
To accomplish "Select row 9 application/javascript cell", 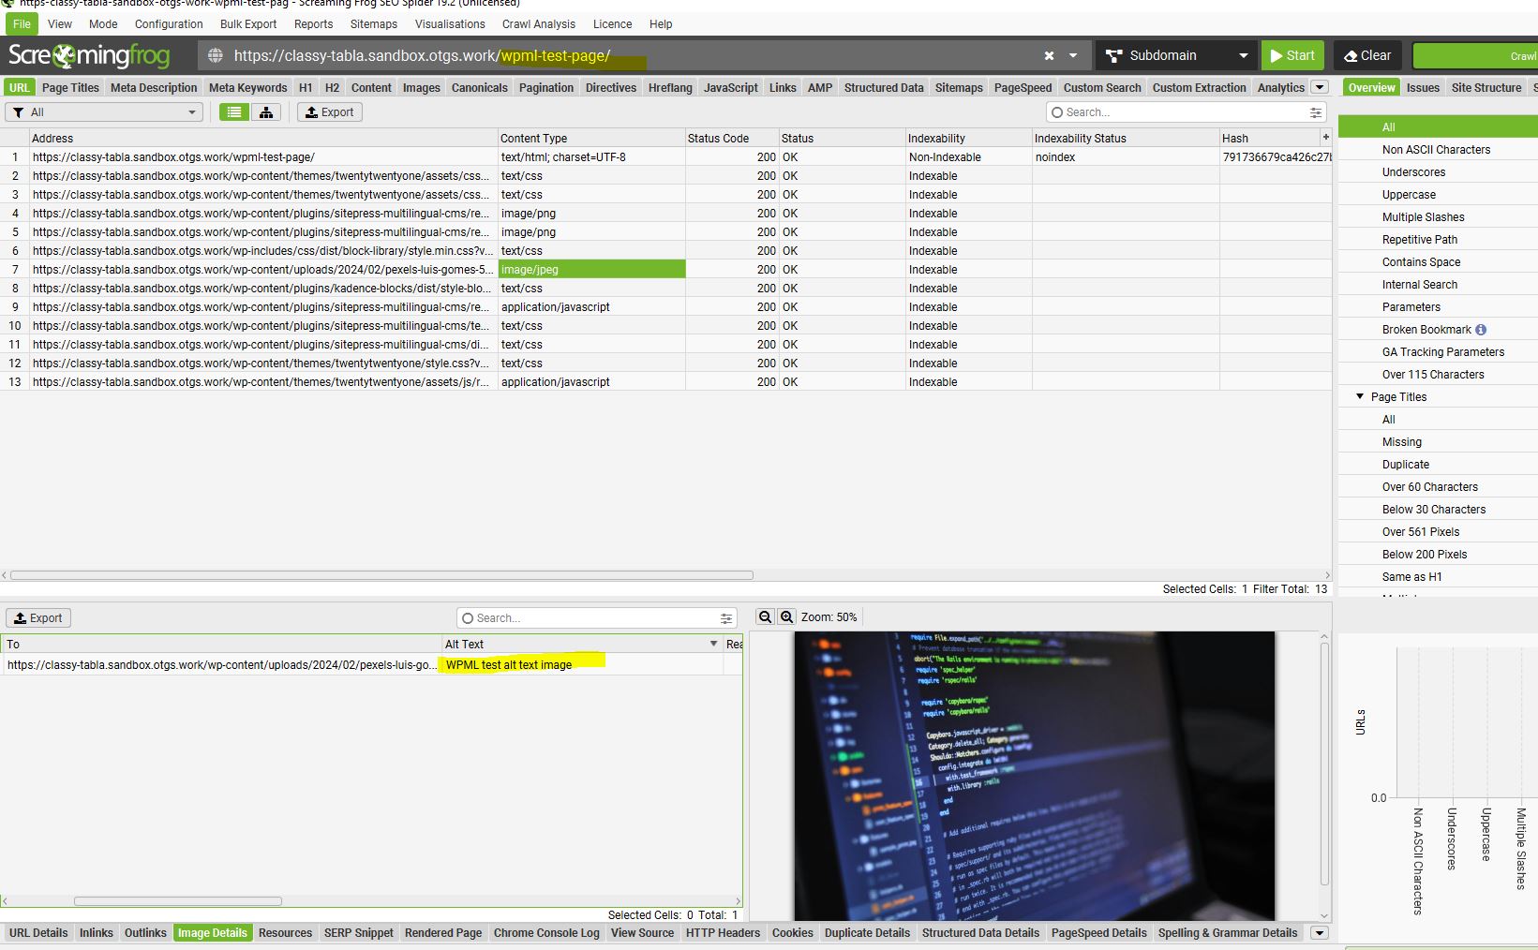I will pos(591,307).
